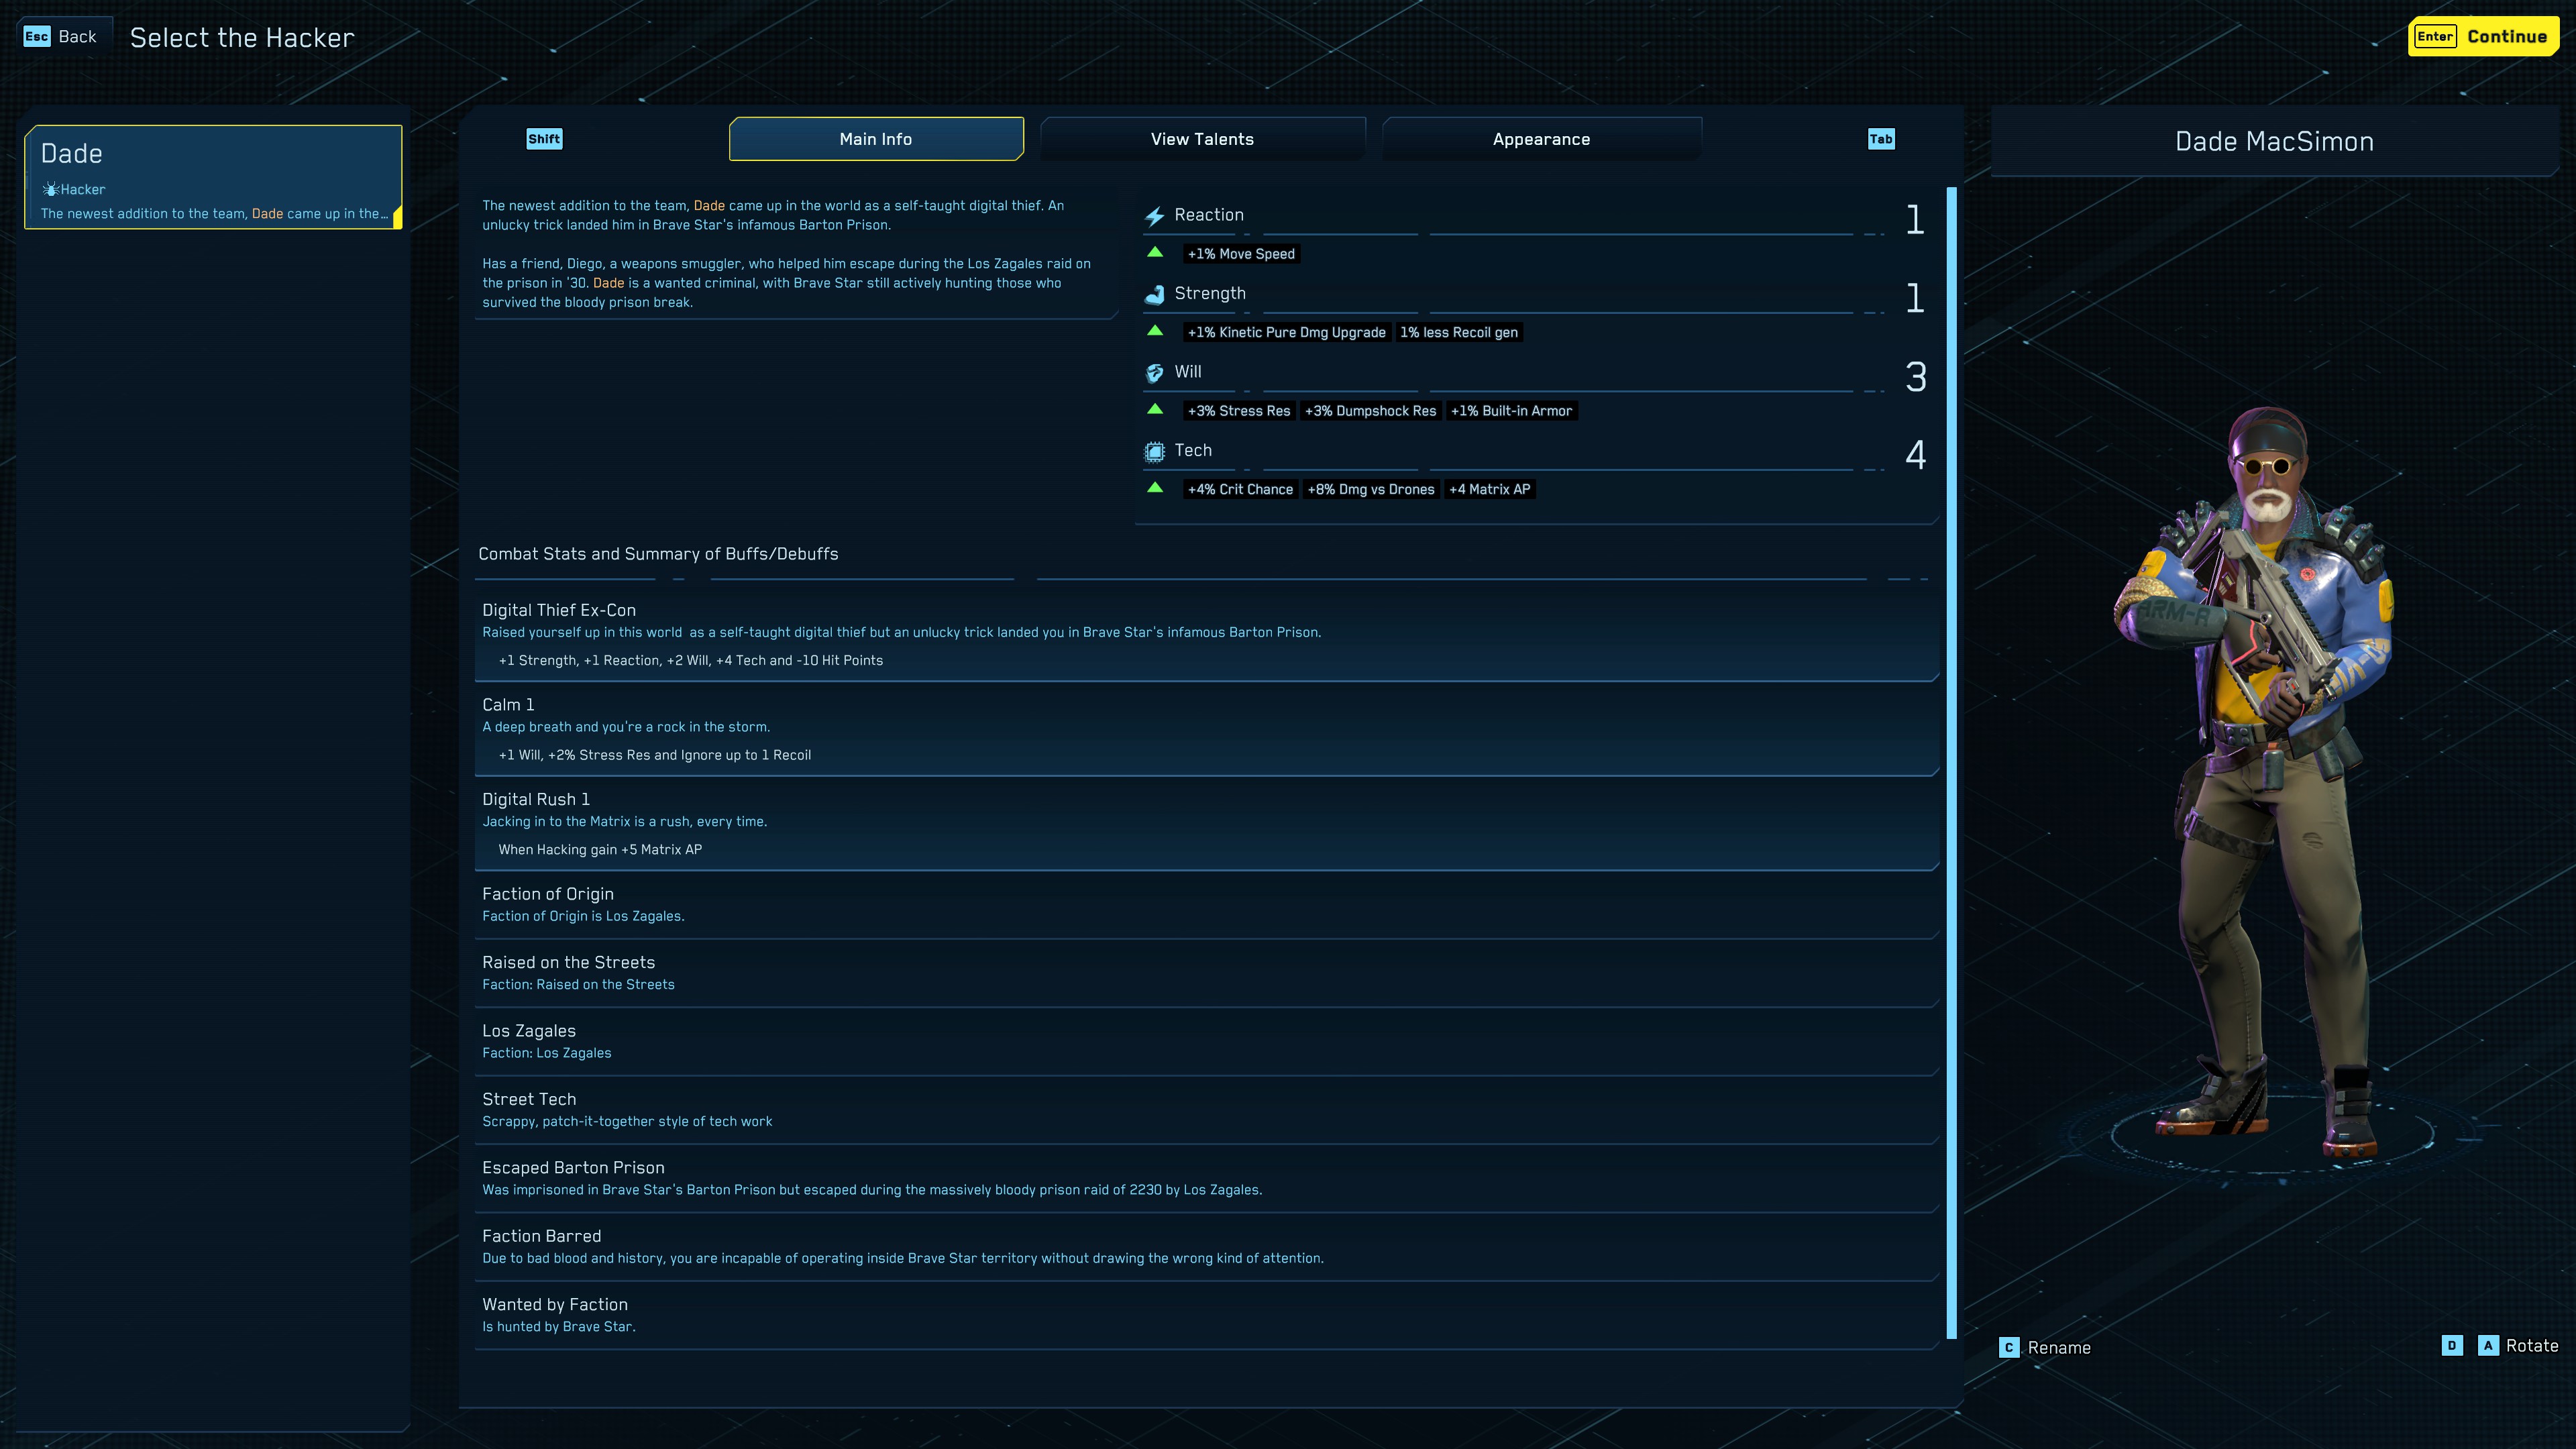Viewport: 2576px width, 1449px height.
Task: Click the Will attribute icon
Action: coord(1154,373)
